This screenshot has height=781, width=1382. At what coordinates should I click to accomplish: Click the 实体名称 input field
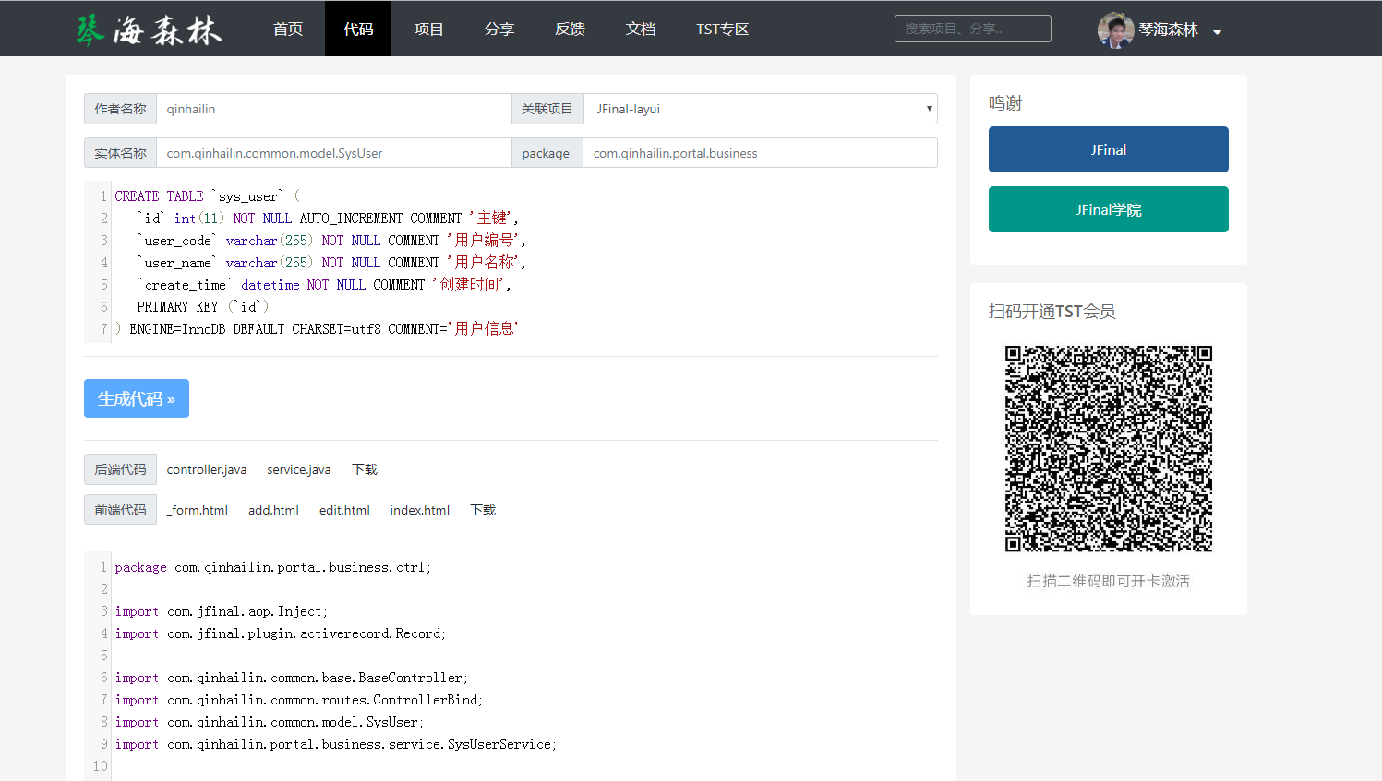pos(333,153)
